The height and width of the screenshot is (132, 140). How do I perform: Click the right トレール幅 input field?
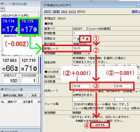coord(119,99)
